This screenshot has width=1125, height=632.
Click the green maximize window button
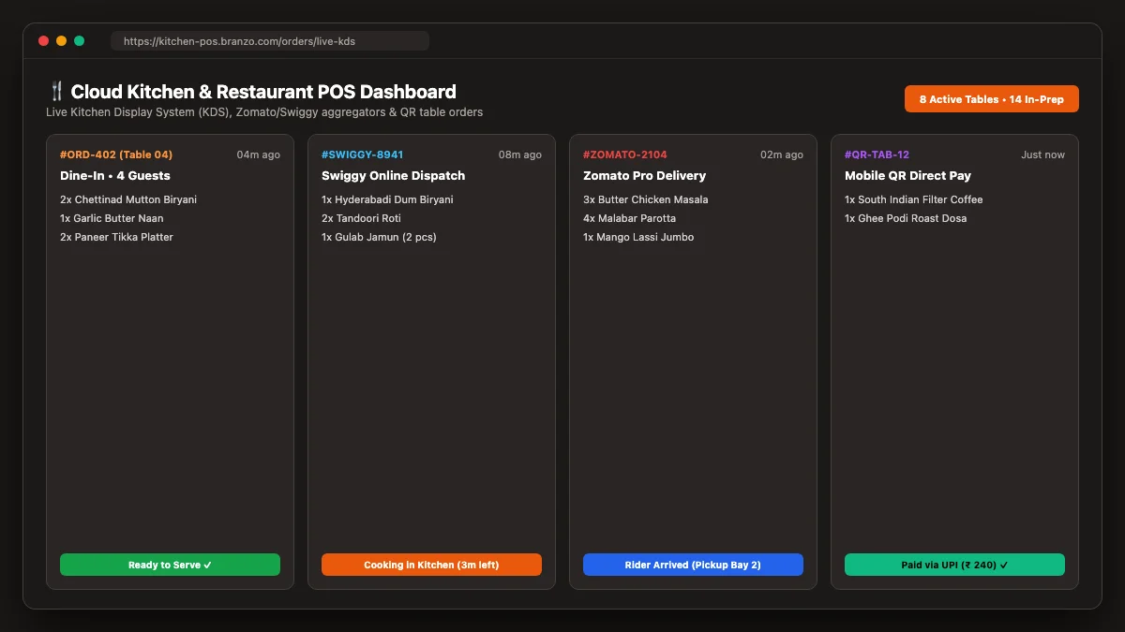coord(80,41)
